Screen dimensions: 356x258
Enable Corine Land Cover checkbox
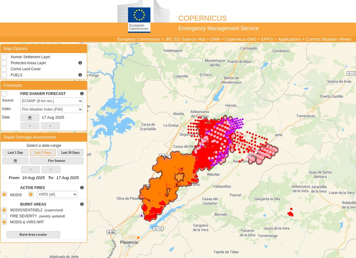[x=4, y=69]
